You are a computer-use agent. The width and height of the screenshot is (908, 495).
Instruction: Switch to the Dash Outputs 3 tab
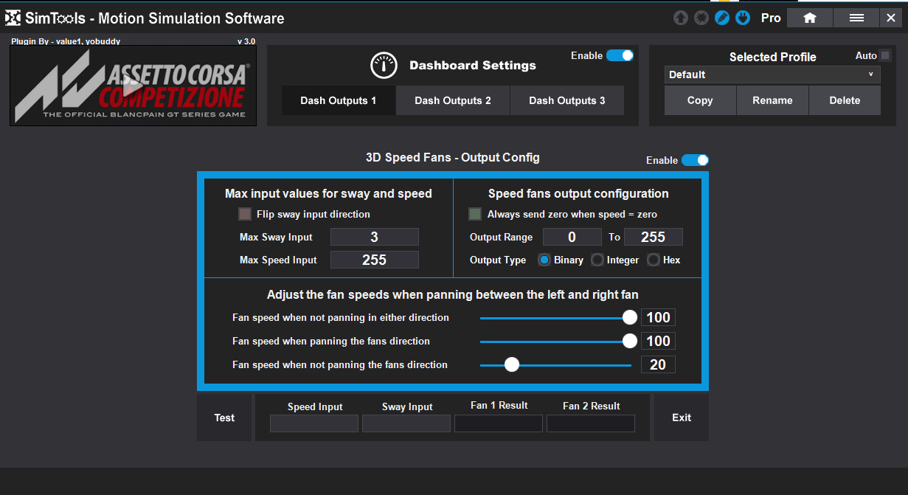tap(566, 100)
